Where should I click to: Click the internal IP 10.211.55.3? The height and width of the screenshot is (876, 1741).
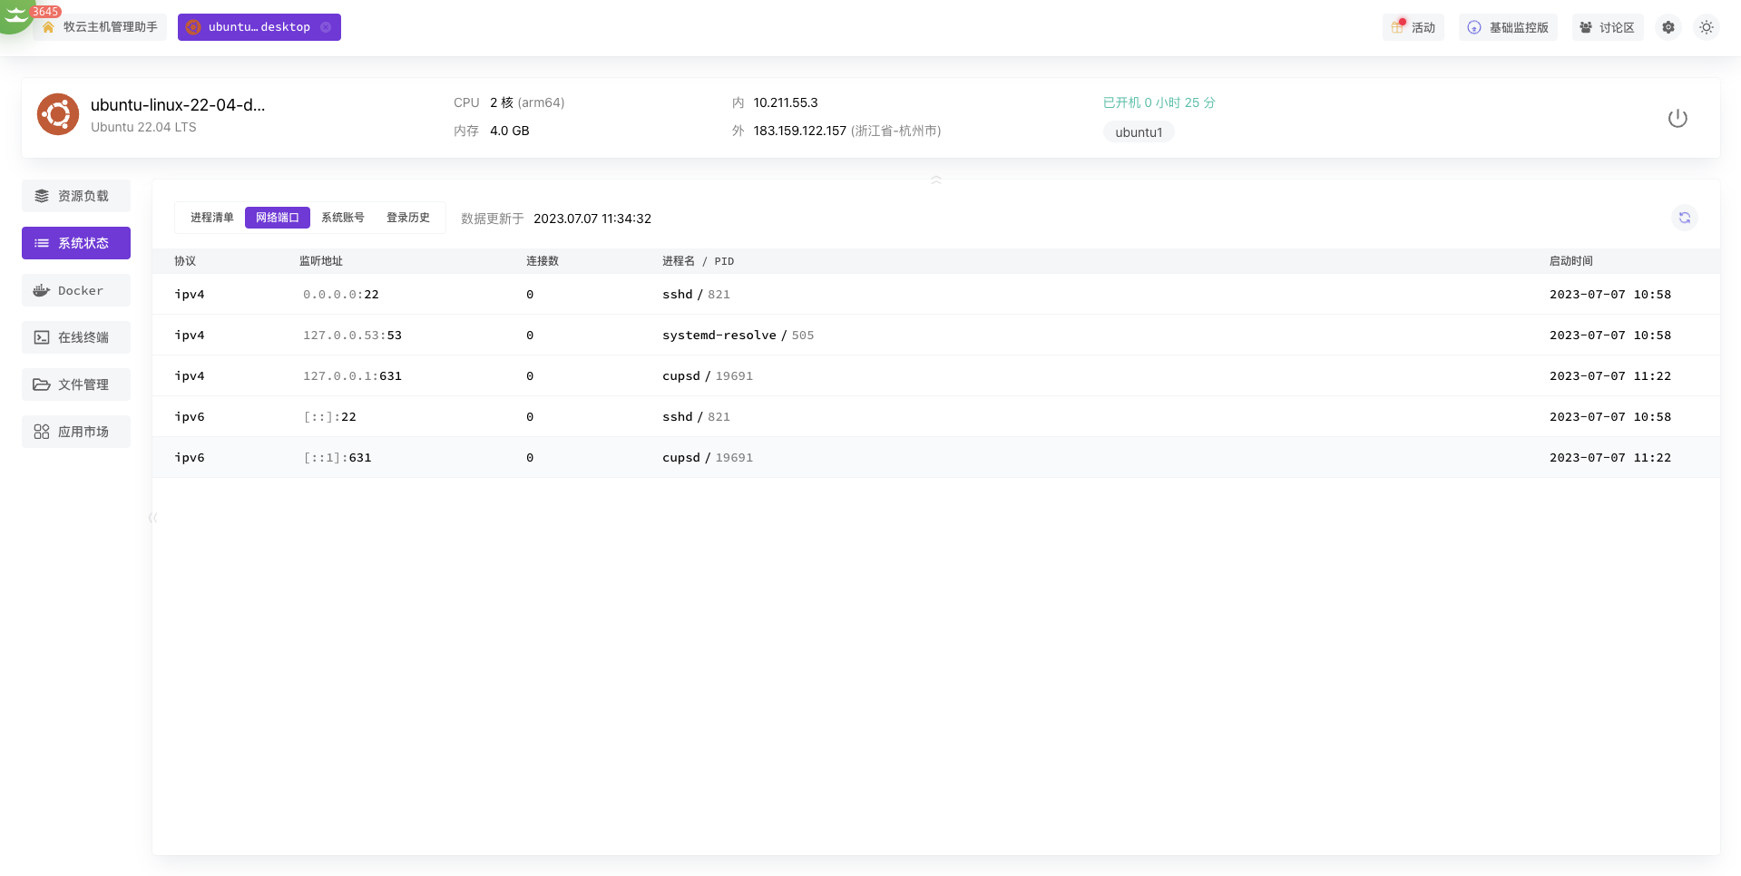pyautogui.click(x=786, y=102)
